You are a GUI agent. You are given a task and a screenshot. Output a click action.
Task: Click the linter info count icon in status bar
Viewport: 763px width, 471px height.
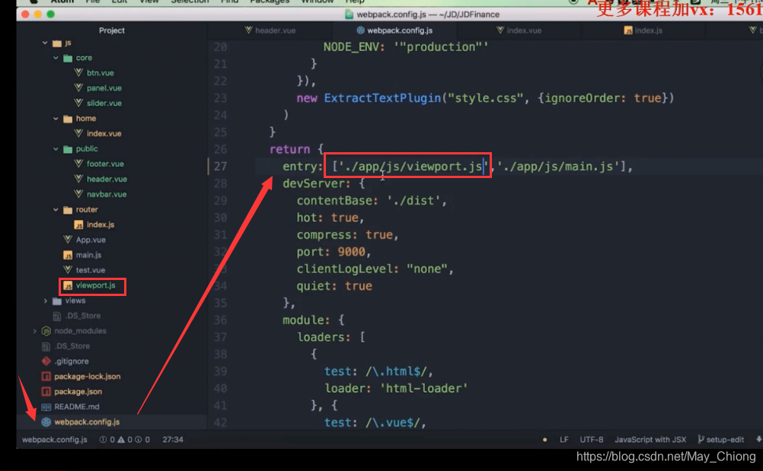(x=138, y=439)
